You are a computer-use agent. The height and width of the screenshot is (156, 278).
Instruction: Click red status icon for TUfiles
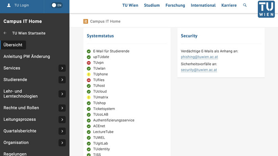point(89,80)
